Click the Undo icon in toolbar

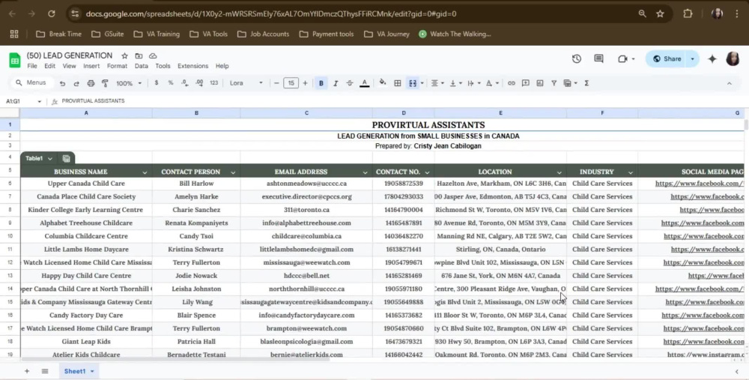pyautogui.click(x=63, y=83)
